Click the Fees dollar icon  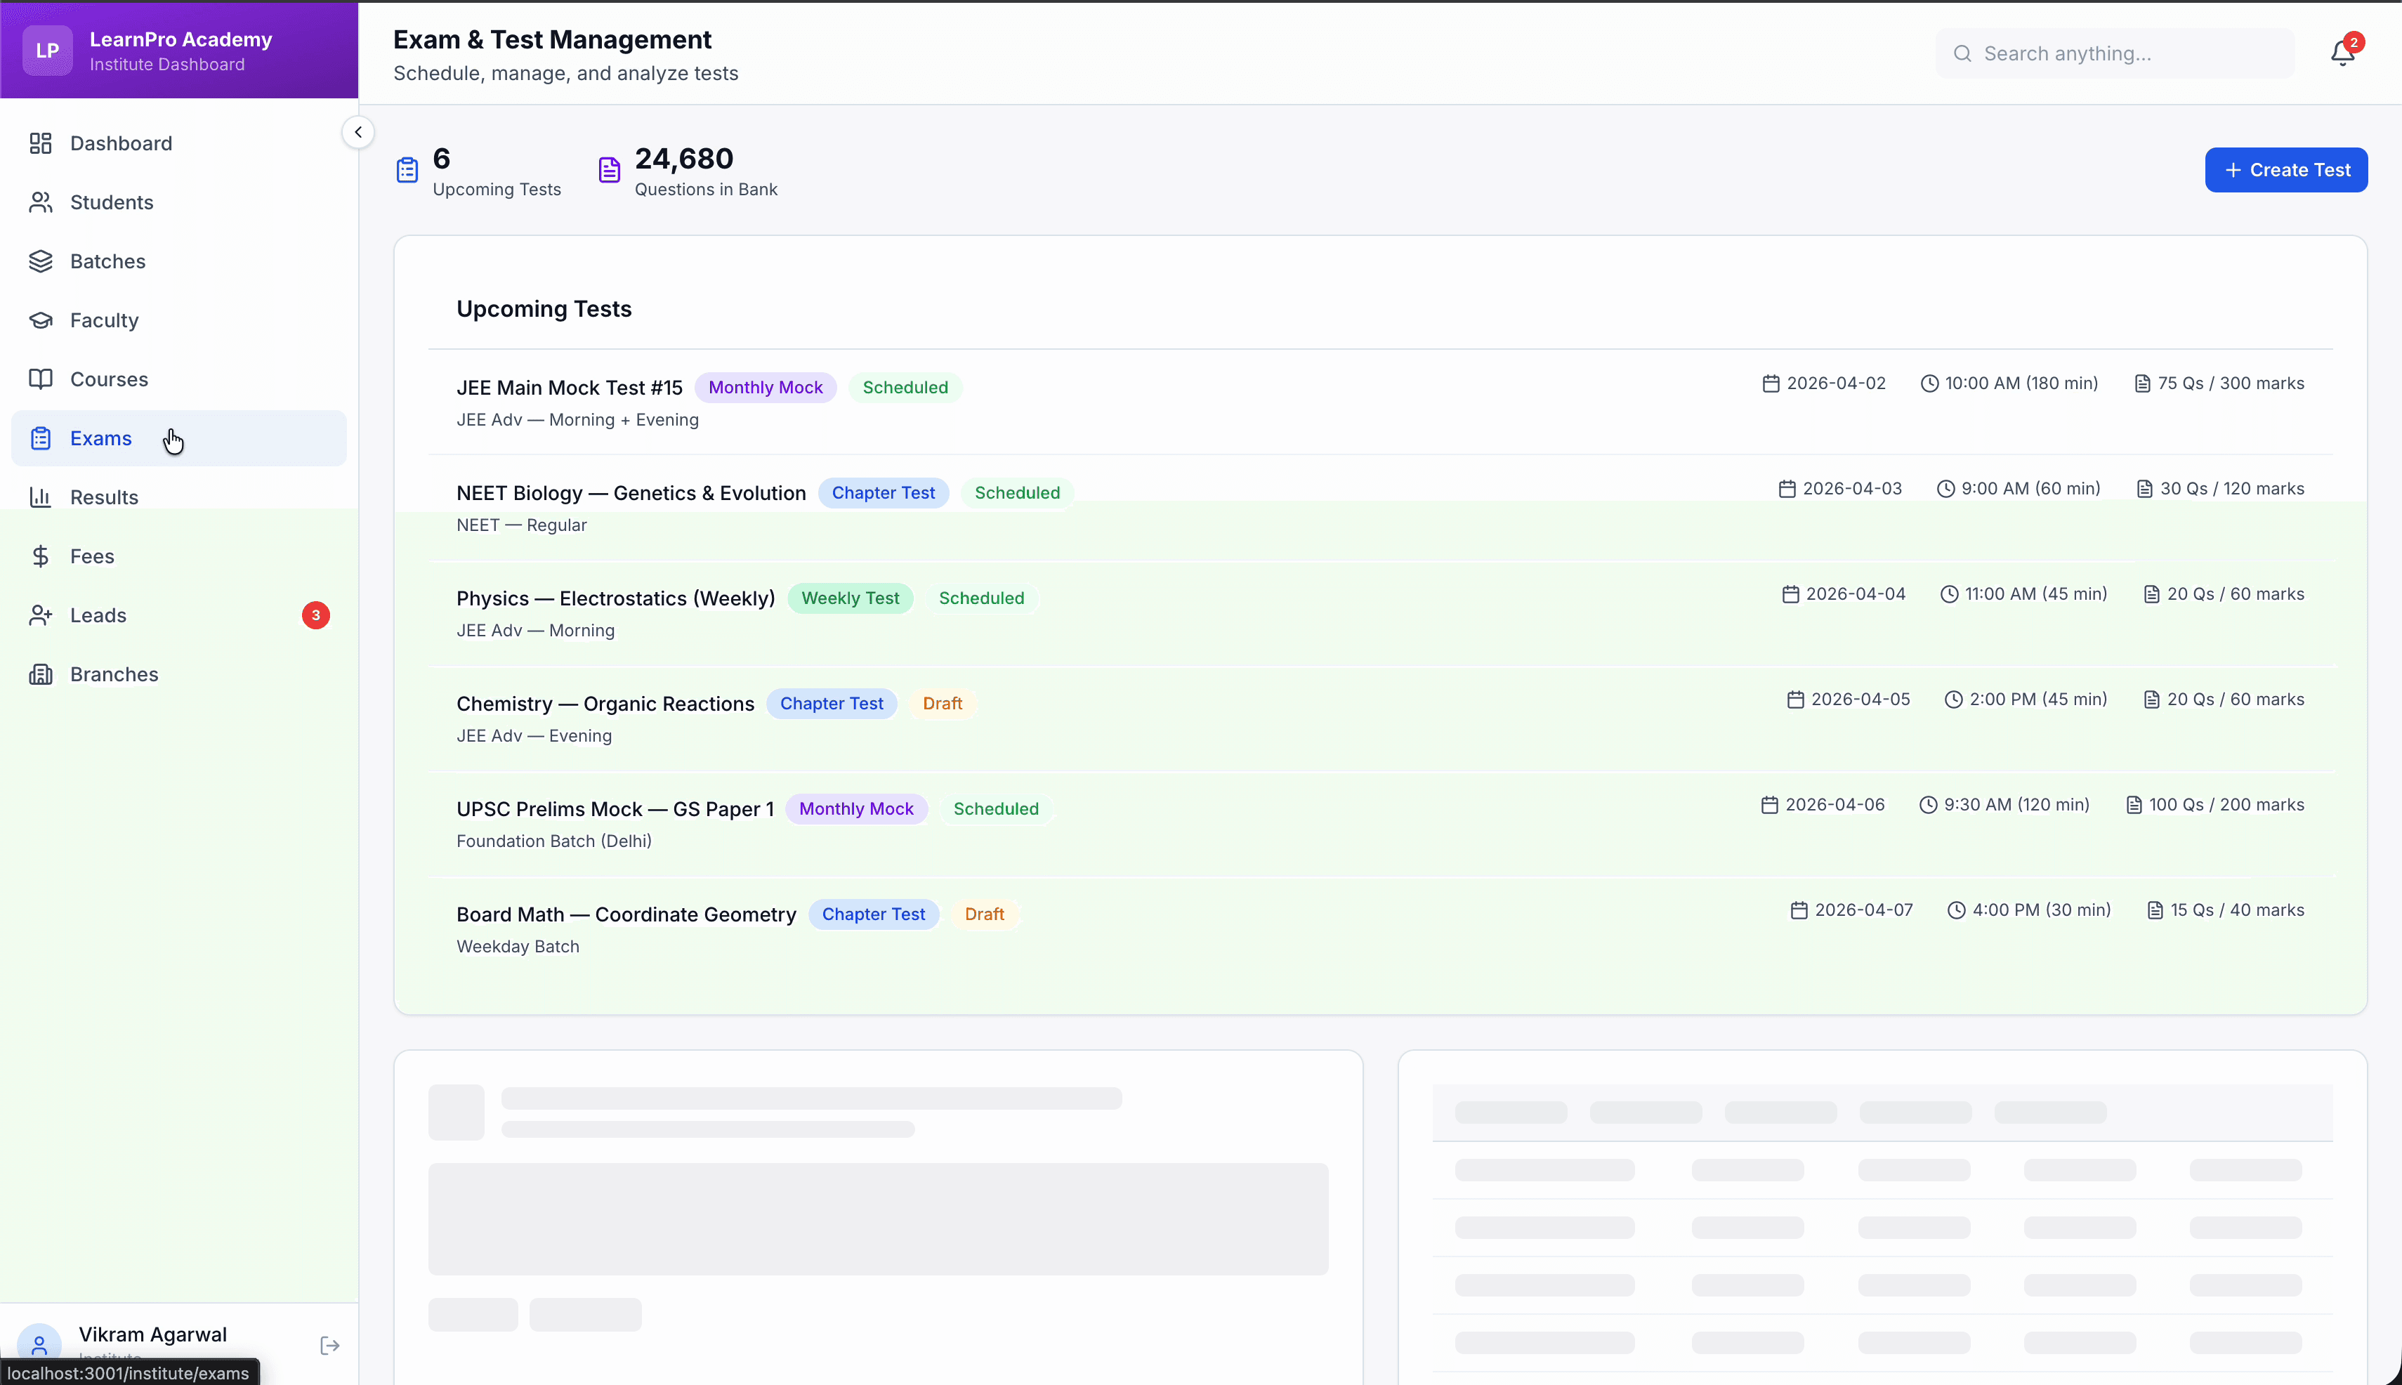point(40,556)
